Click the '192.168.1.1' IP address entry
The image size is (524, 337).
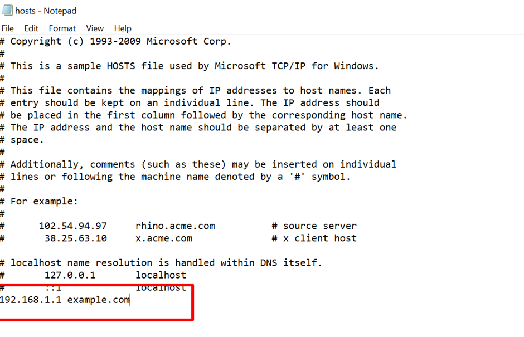pos(31,300)
